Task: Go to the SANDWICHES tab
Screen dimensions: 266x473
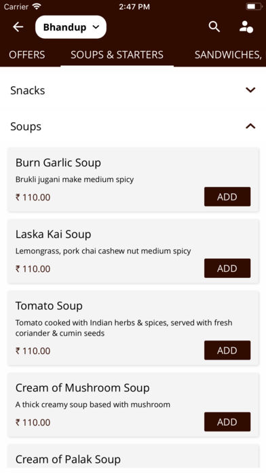Action: coord(228,55)
